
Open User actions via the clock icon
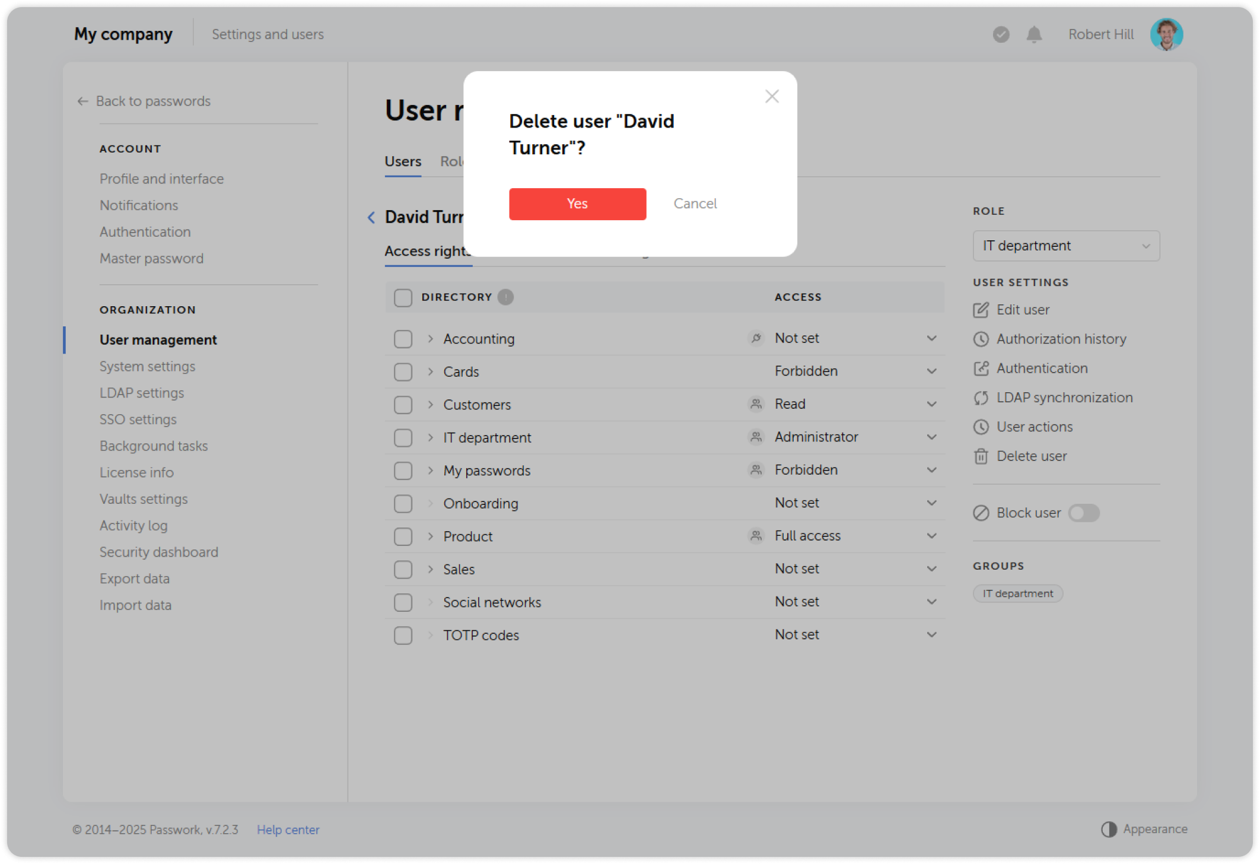pyautogui.click(x=981, y=427)
